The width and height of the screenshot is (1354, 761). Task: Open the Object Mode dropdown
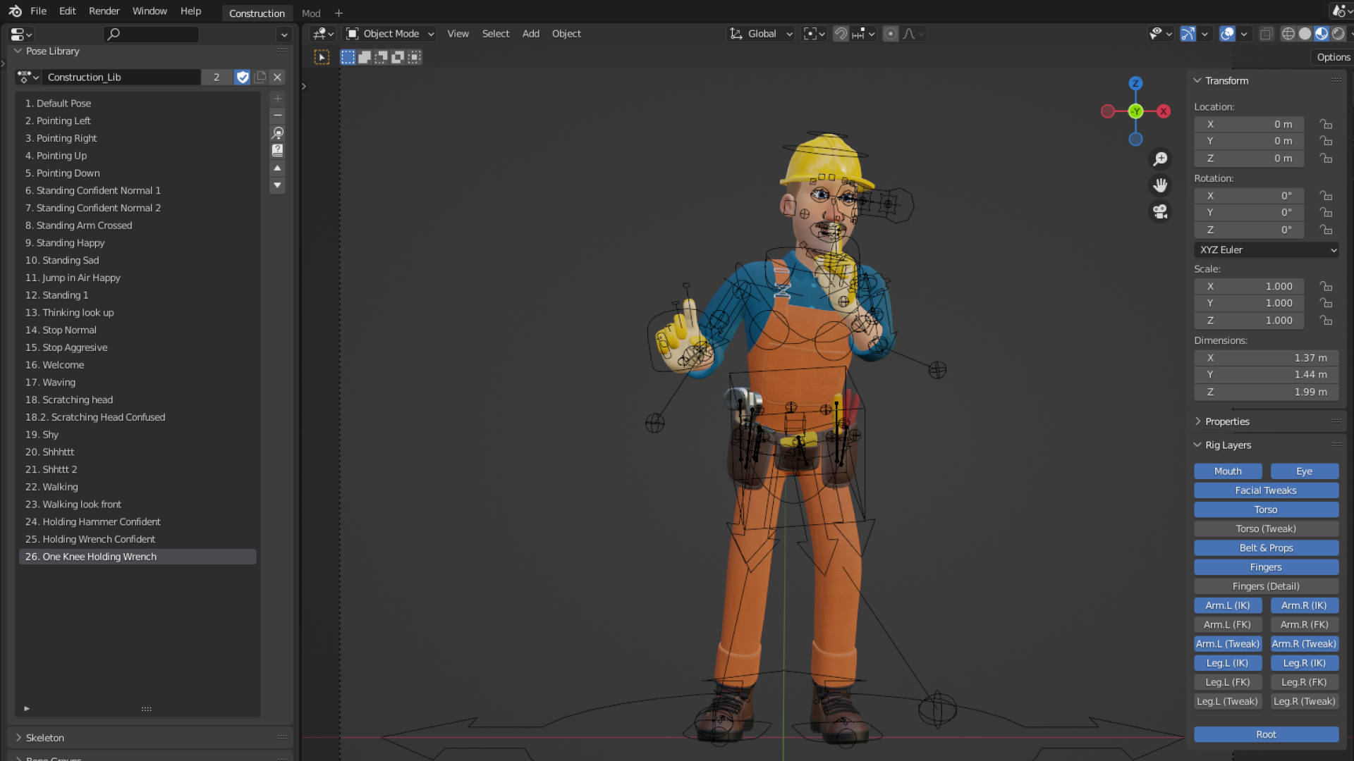click(390, 34)
